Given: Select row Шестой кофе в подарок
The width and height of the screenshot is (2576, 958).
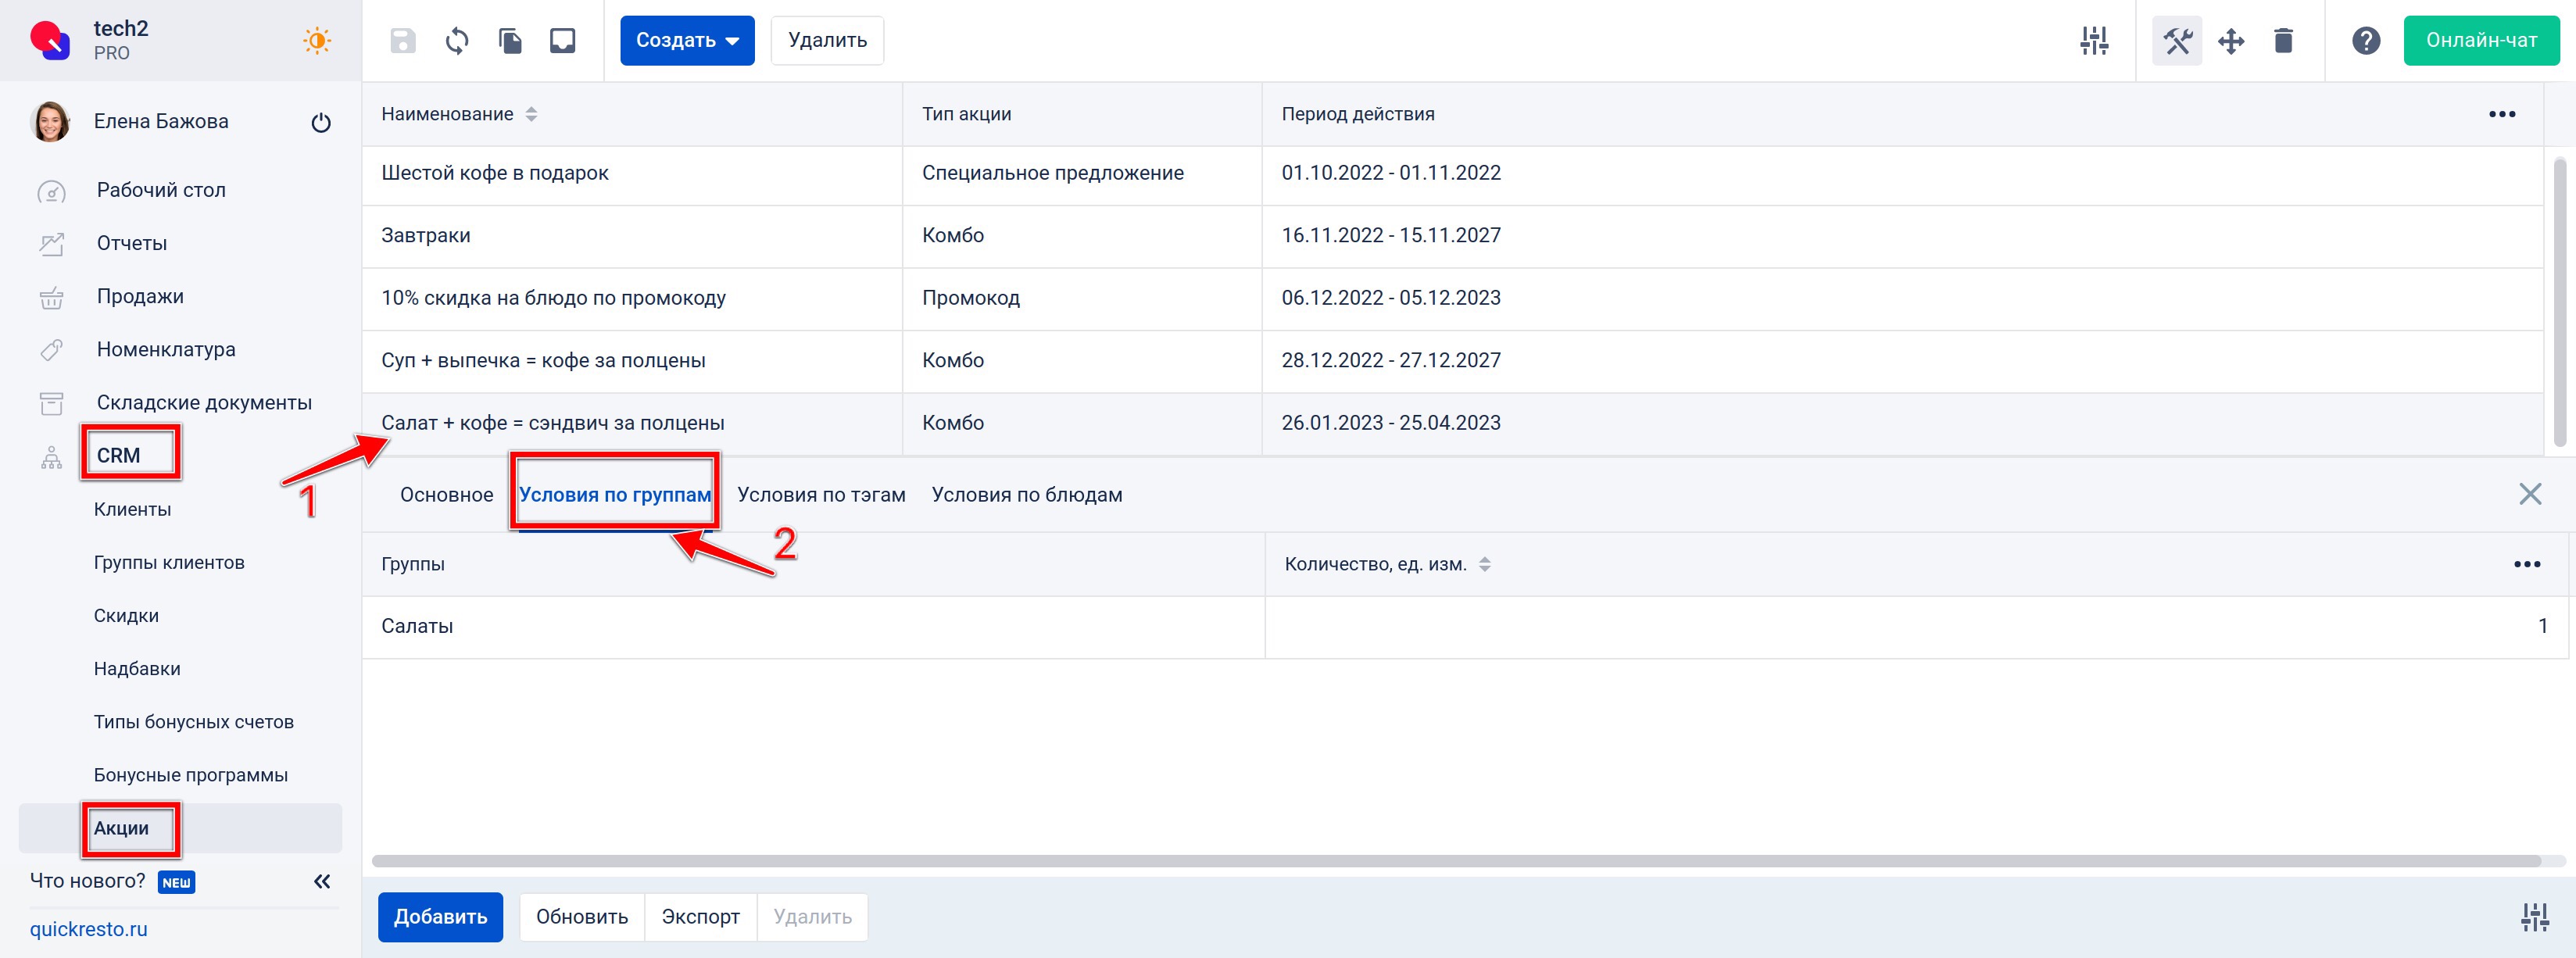Looking at the screenshot, I should 1452,173.
